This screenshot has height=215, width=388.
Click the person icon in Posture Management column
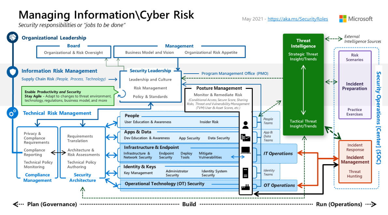pos(245,124)
